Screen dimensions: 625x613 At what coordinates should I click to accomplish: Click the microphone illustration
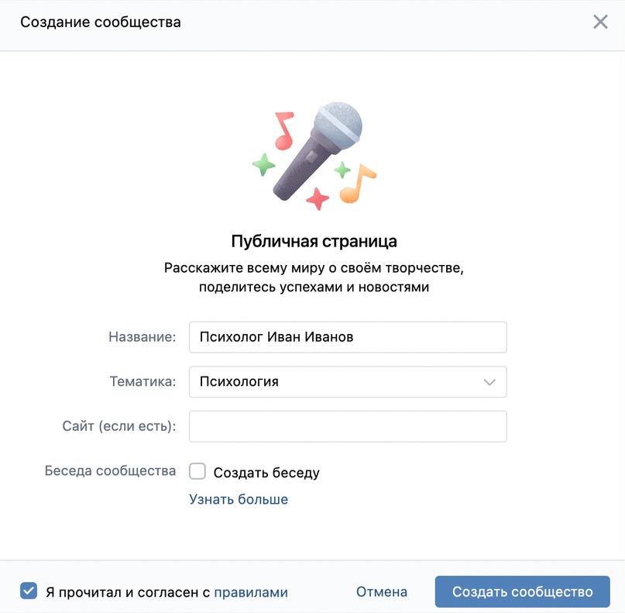[318, 151]
